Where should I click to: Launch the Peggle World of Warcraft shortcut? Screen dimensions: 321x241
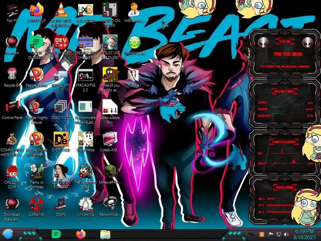click(36, 144)
